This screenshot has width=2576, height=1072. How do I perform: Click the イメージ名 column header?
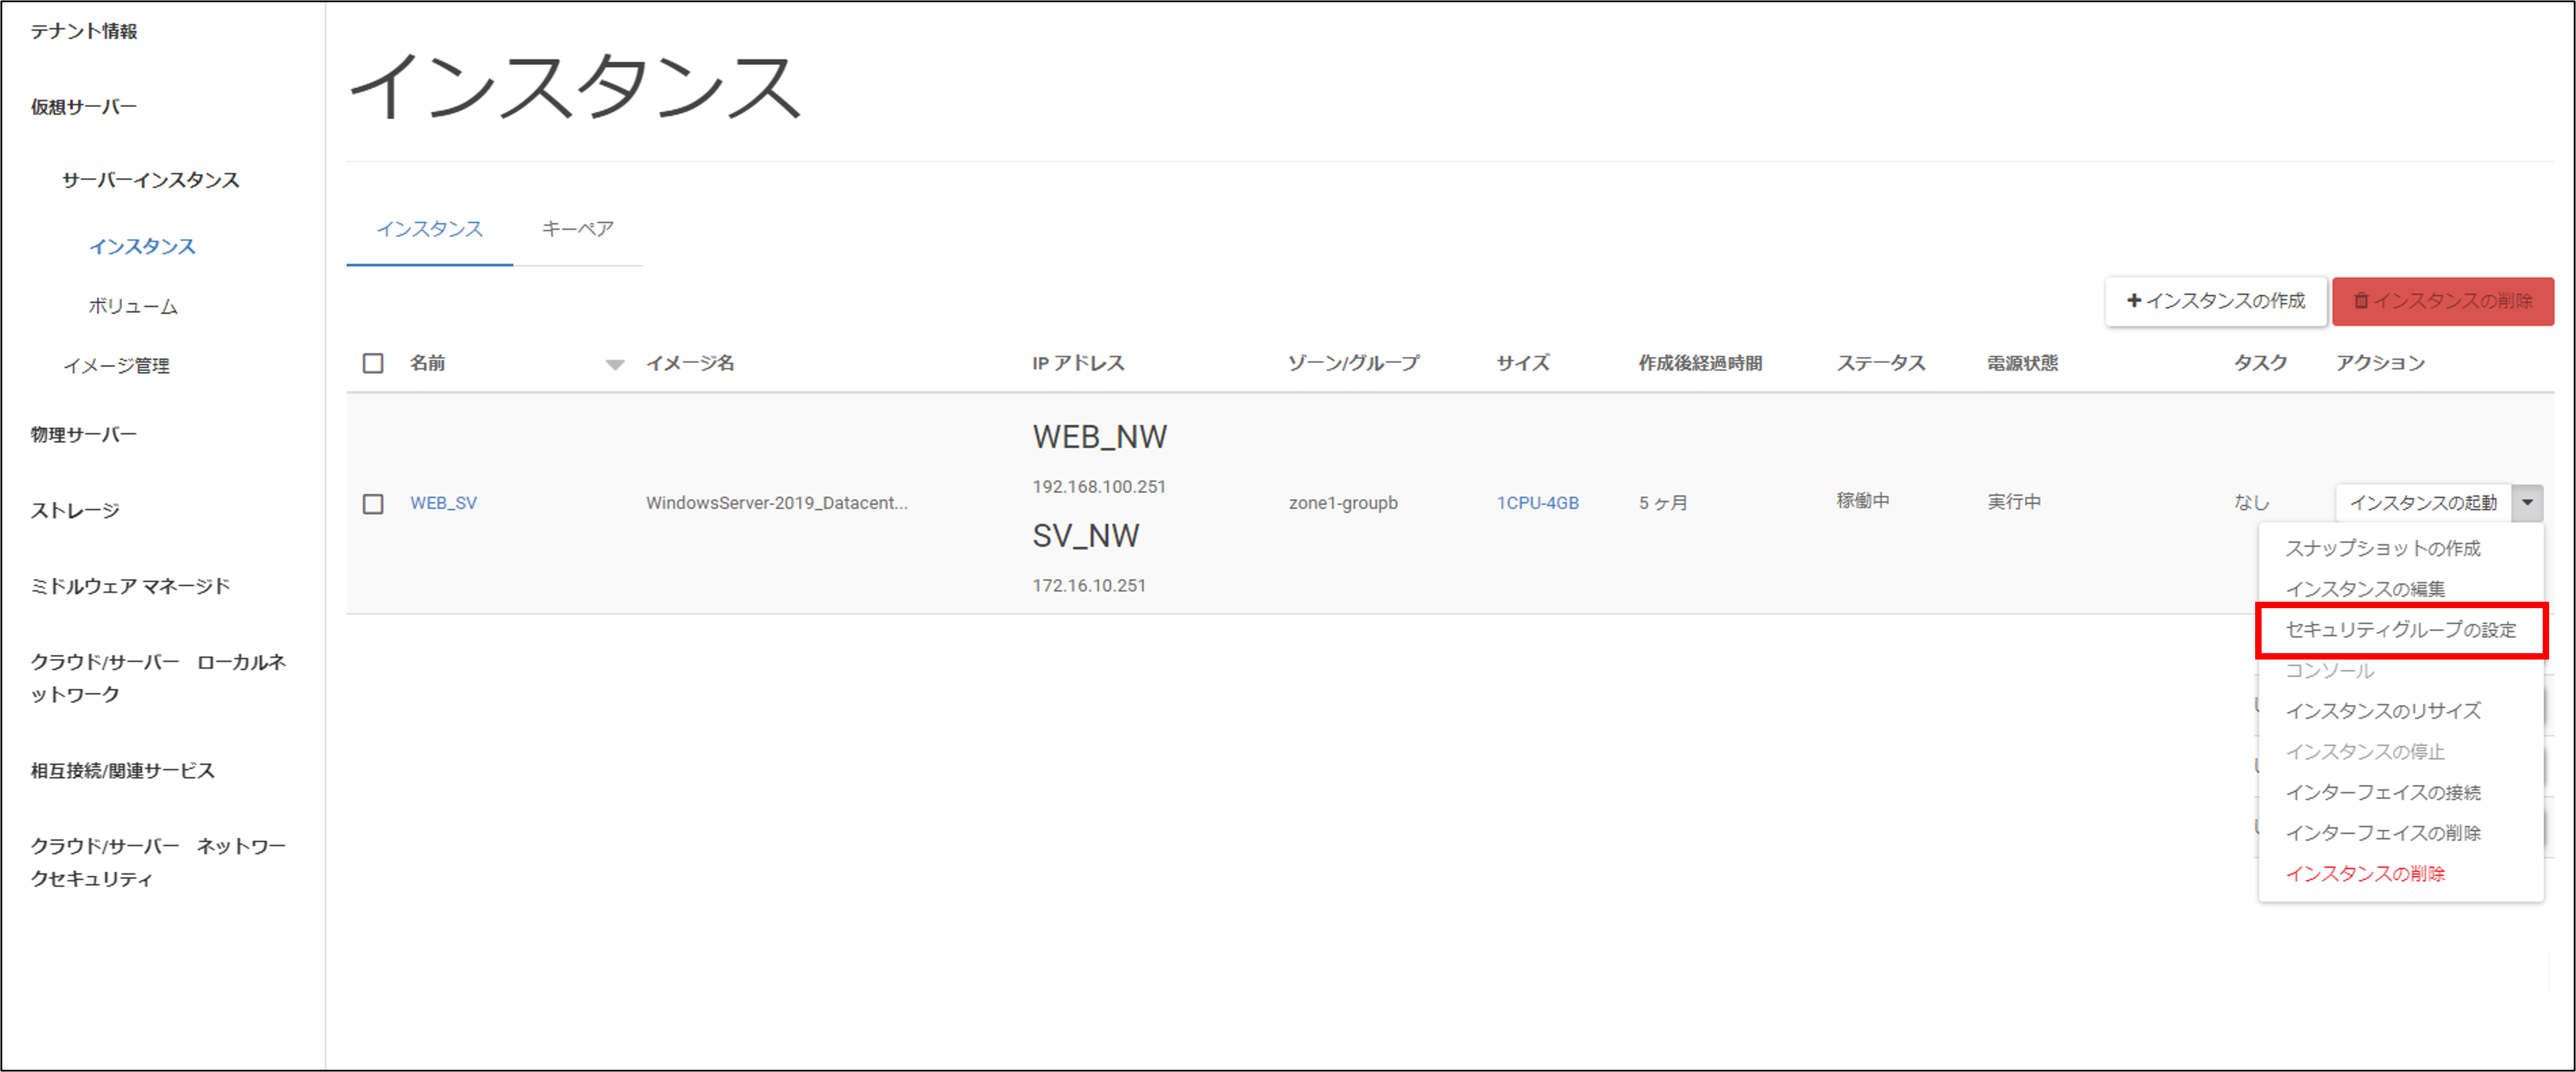click(690, 363)
